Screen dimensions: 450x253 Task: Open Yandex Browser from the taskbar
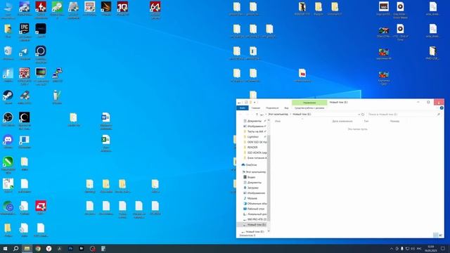point(49,248)
